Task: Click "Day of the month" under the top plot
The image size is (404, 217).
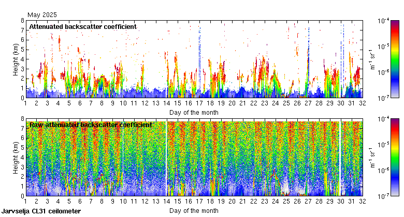Action: [194, 113]
